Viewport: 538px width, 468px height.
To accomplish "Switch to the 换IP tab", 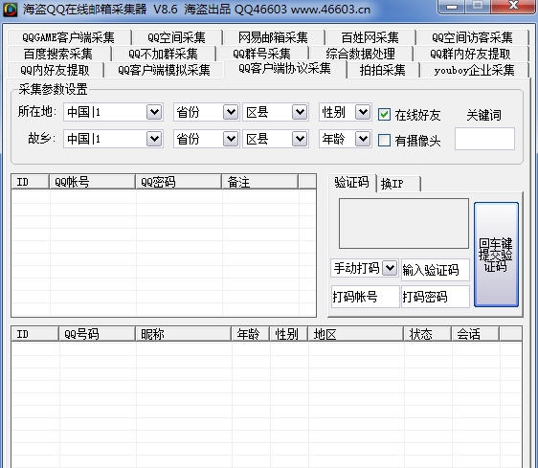I will coord(398,184).
